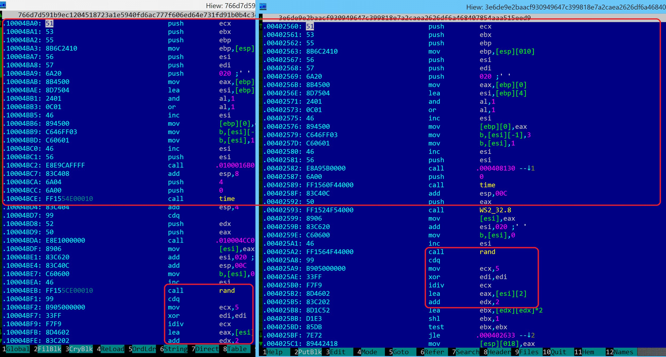Click the 4ReLoad function key
This screenshot has width=666, height=357.
110,349
